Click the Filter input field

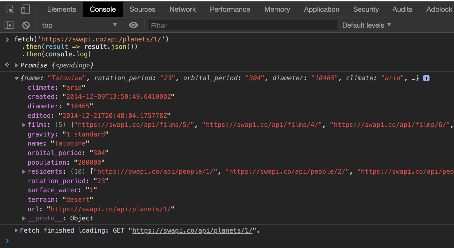(x=243, y=25)
